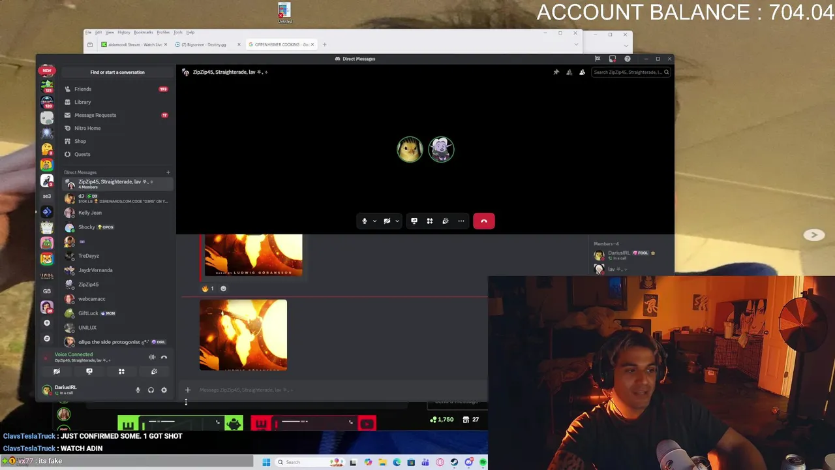Mute microphone in the call control bar
The width and height of the screenshot is (835, 470).
pos(365,221)
